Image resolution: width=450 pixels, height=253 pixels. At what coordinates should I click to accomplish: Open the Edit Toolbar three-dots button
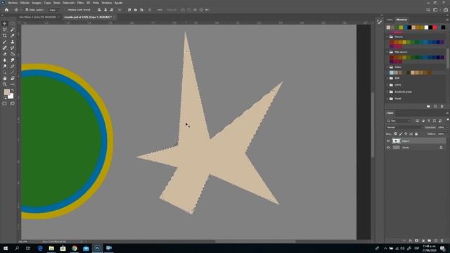pos(13,84)
